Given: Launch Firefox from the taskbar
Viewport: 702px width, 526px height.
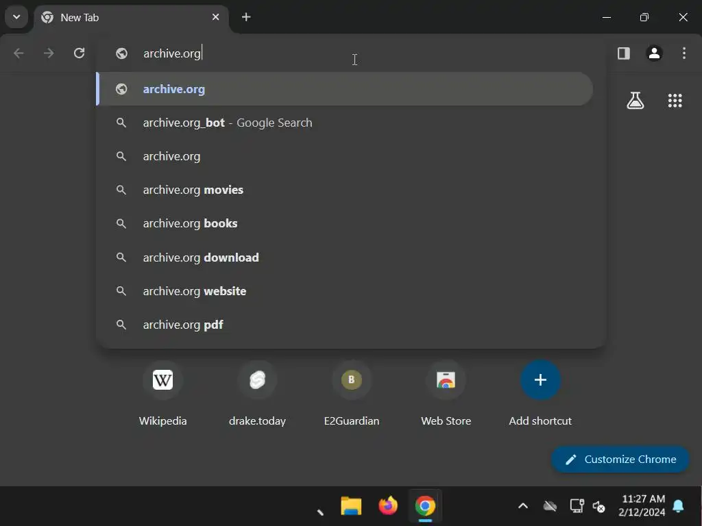Looking at the screenshot, I should 388,506.
